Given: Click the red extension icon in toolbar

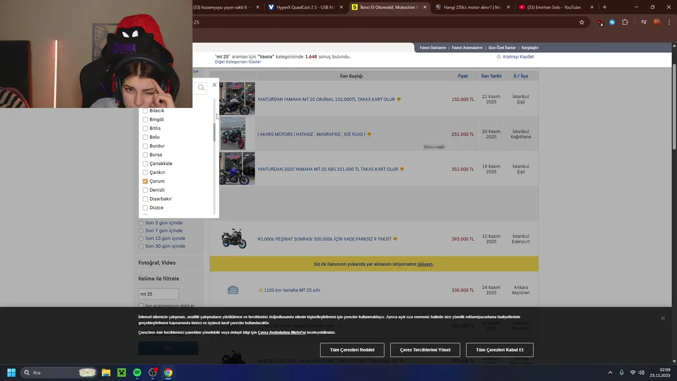Looking at the screenshot, I should click(600, 22).
